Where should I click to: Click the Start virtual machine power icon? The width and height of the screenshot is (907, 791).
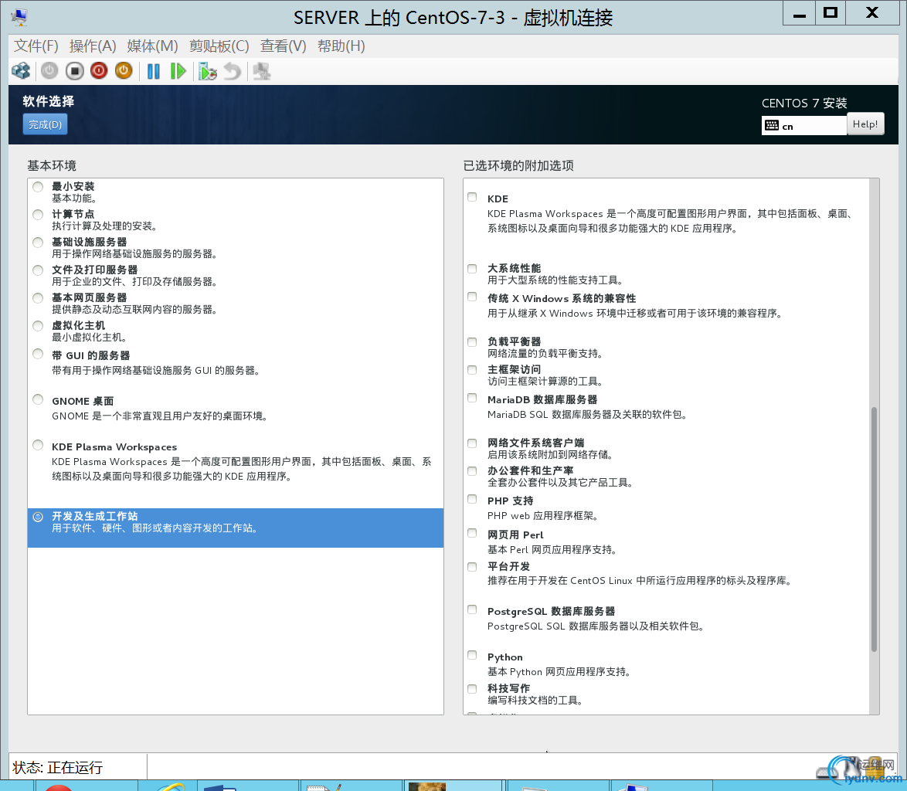[49, 71]
